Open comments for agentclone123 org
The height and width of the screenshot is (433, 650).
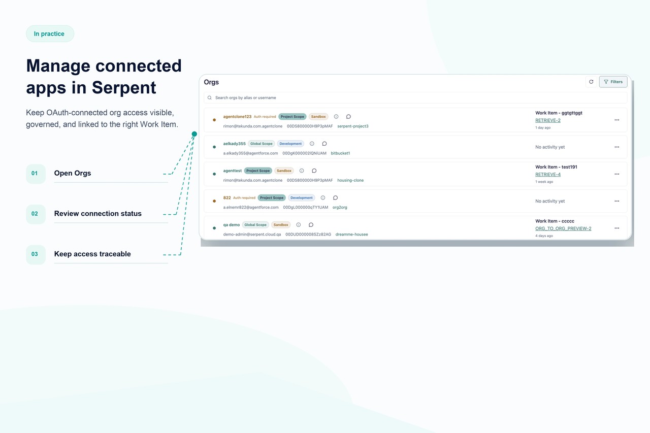(348, 117)
